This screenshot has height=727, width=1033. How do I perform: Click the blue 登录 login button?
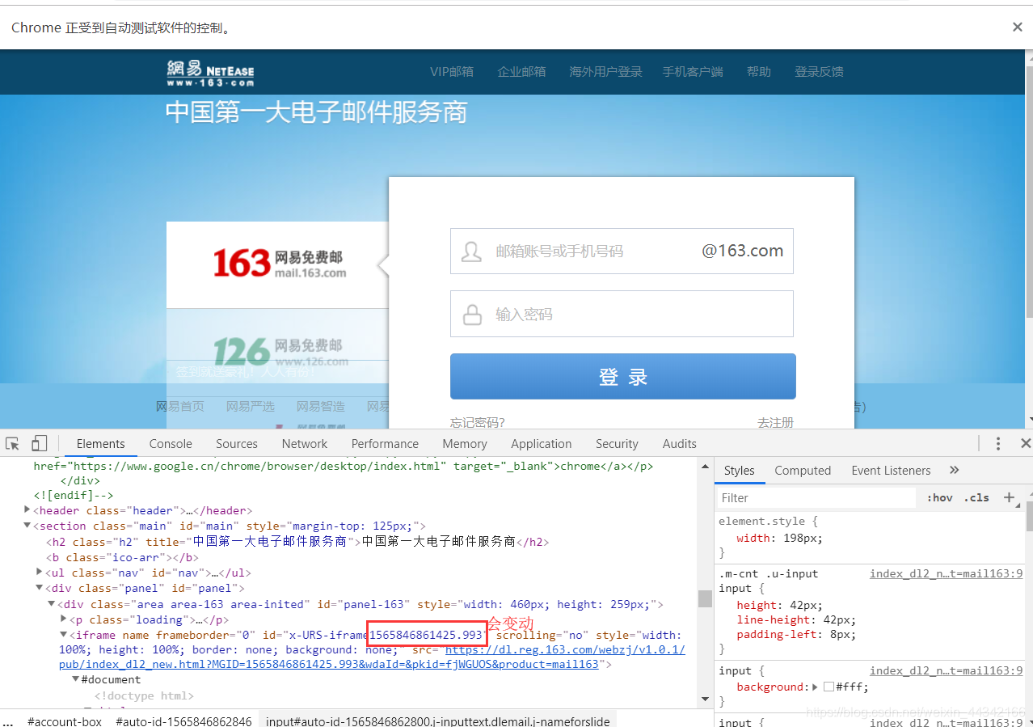click(623, 376)
